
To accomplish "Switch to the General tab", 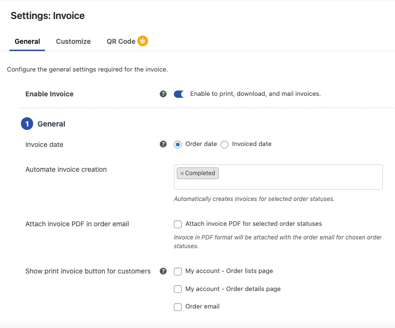I will coord(27,41).
